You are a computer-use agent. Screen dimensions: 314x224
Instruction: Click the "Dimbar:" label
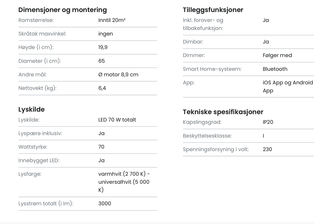(x=193, y=42)
